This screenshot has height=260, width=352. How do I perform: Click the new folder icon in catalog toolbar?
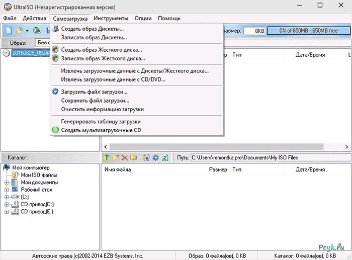[x=116, y=158]
